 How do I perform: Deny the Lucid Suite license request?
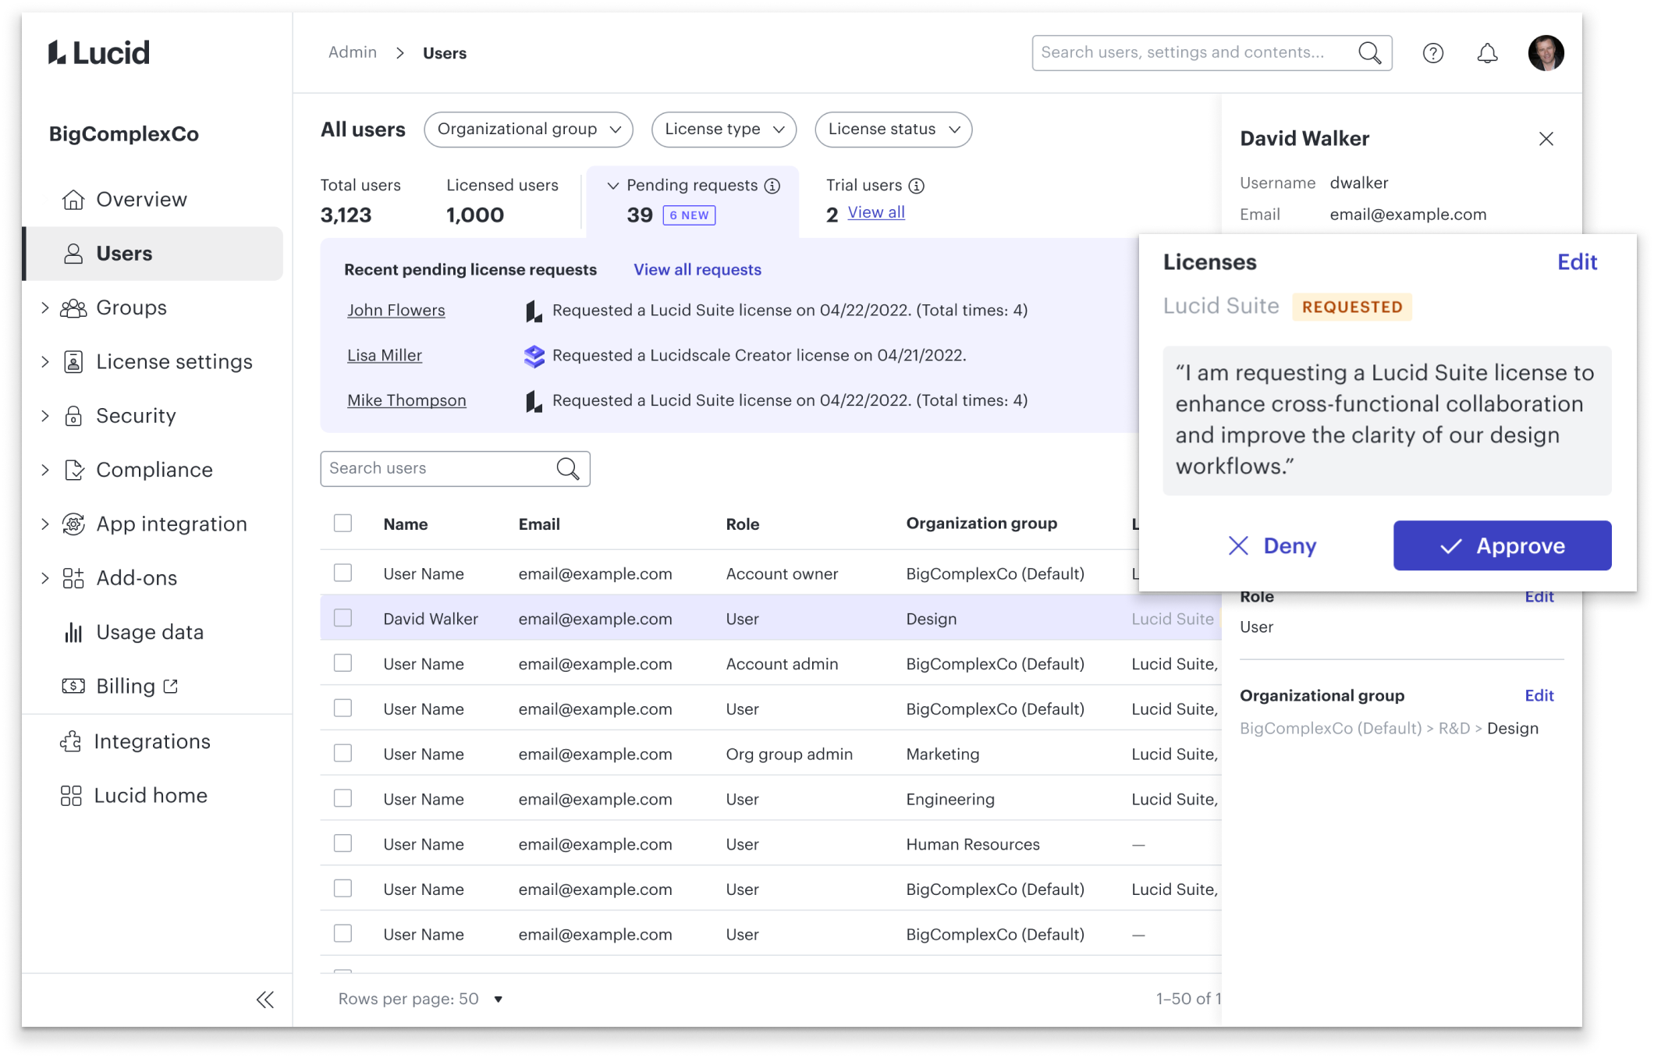tap(1272, 545)
